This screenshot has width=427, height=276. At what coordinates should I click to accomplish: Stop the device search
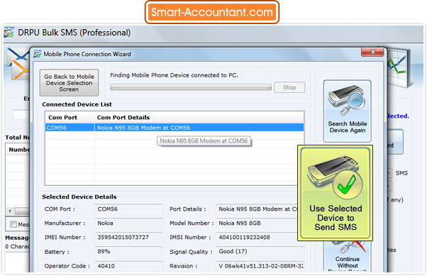pyautogui.click(x=289, y=87)
